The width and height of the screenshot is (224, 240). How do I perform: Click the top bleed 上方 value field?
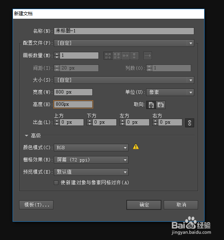(72, 122)
